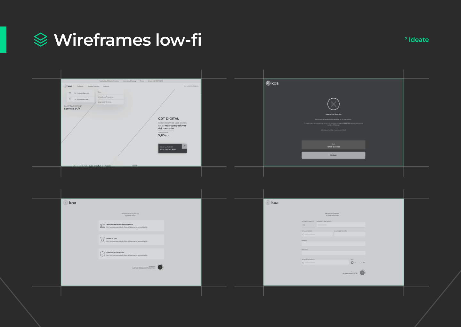
Task: Click the calendar icon in the 'Fecha expedición' field
Action: point(303,234)
